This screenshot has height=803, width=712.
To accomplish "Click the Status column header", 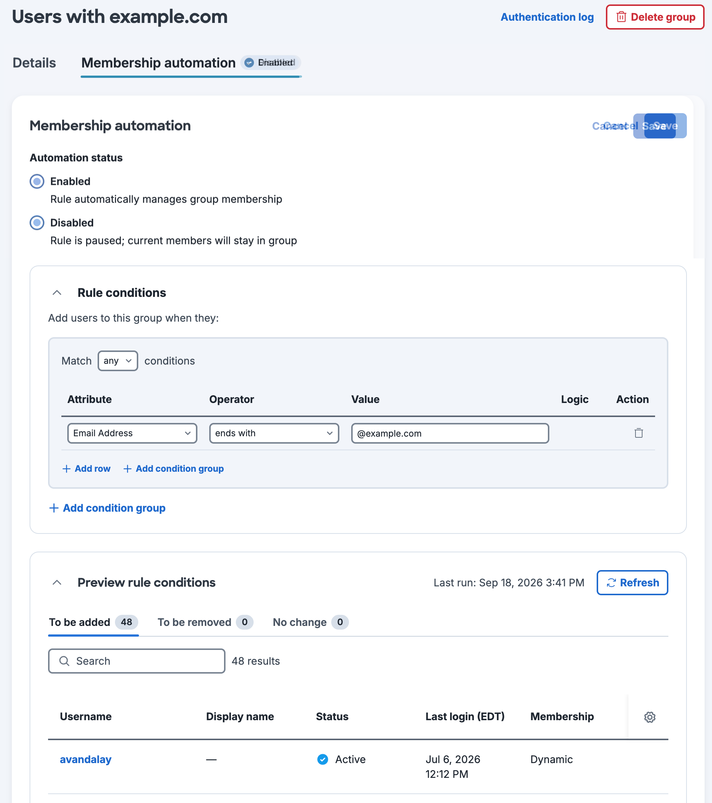I will (x=332, y=716).
